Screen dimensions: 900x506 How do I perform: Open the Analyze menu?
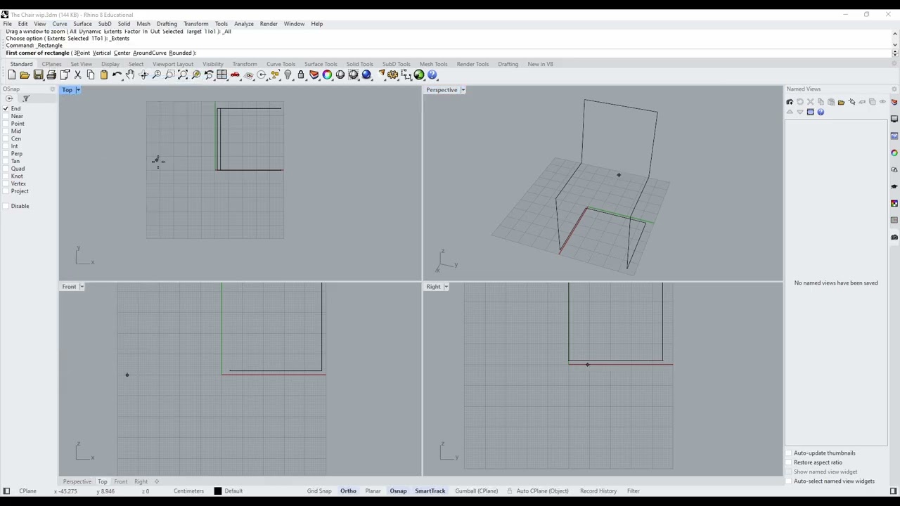[243, 24]
